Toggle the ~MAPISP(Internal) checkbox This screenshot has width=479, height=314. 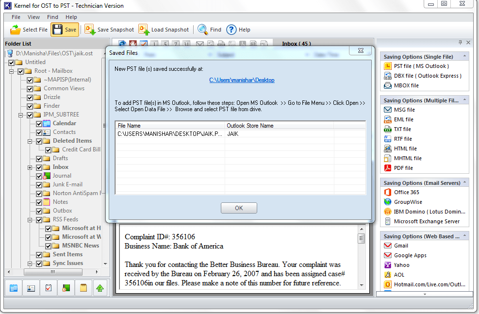pos(30,80)
